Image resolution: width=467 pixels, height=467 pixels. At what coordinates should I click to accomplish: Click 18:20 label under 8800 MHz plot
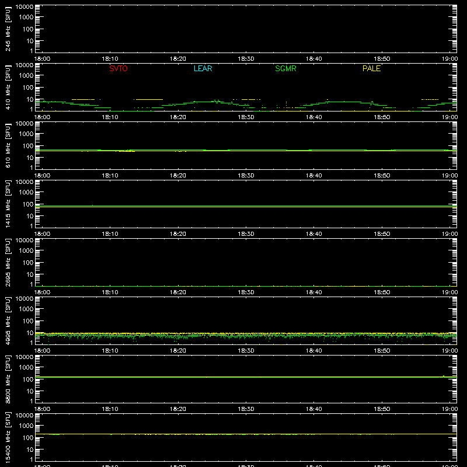(x=178, y=409)
